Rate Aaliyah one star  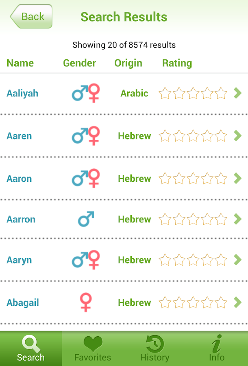coord(165,93)
